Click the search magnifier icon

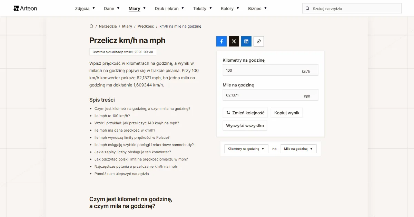tap(307, 8)
